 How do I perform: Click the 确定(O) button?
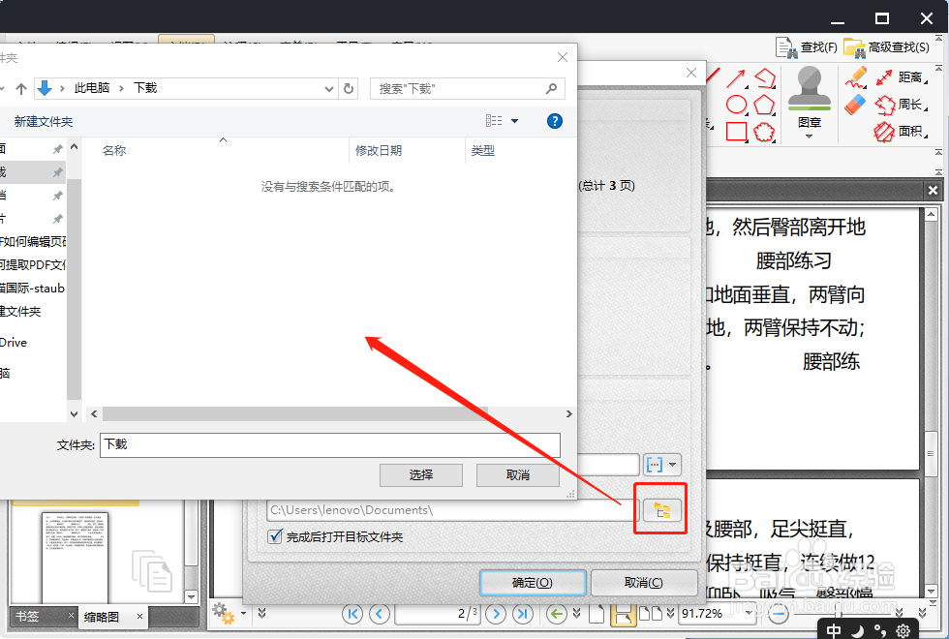point(533,582)
